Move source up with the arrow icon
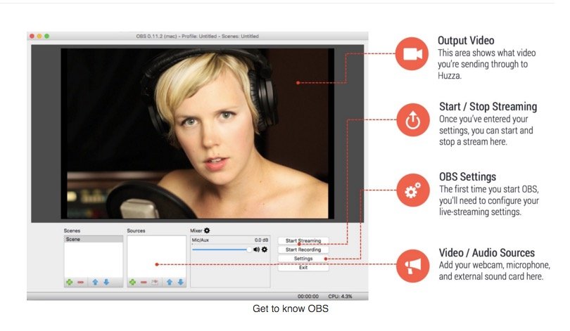570x331 pixels. click(170, 282)
